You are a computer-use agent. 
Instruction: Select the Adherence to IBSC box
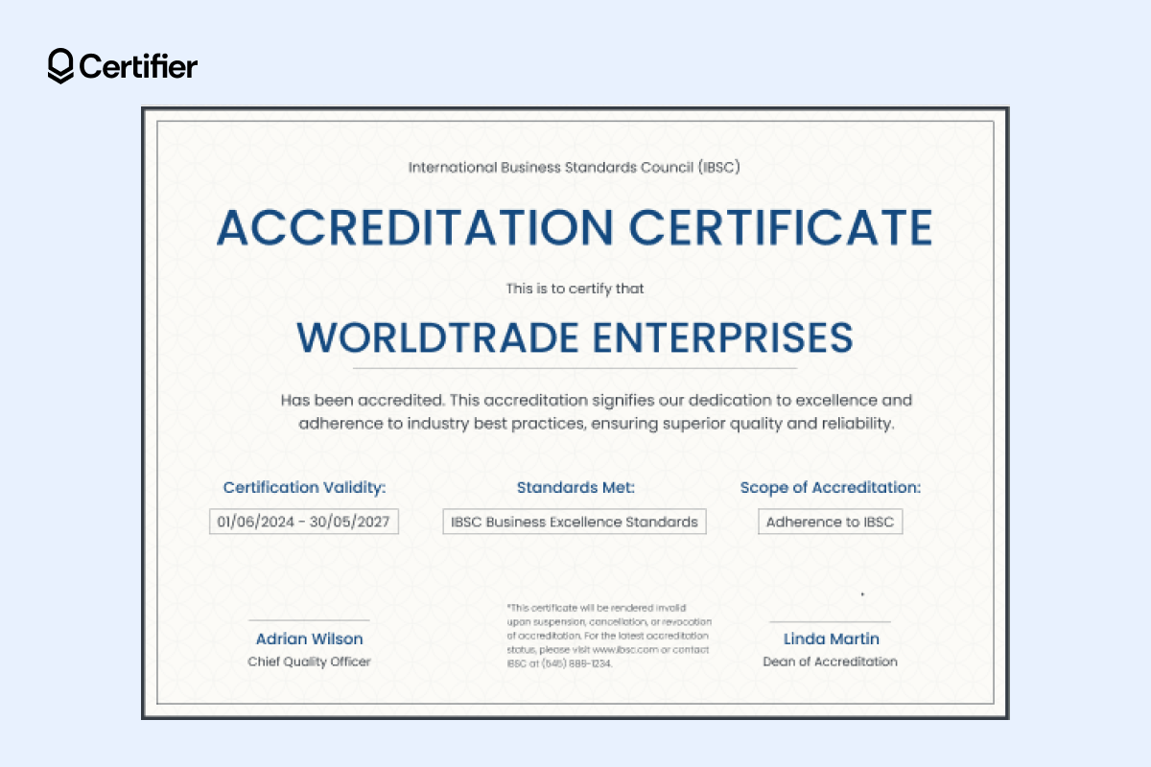tap(830, 521)
